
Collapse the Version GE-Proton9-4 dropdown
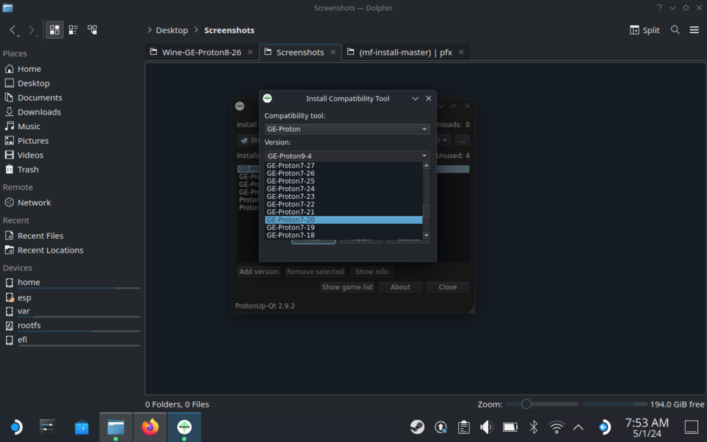tap(347, 156)
